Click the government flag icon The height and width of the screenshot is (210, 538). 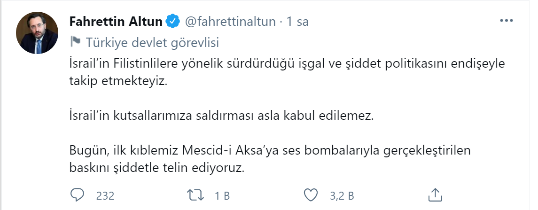75,42
